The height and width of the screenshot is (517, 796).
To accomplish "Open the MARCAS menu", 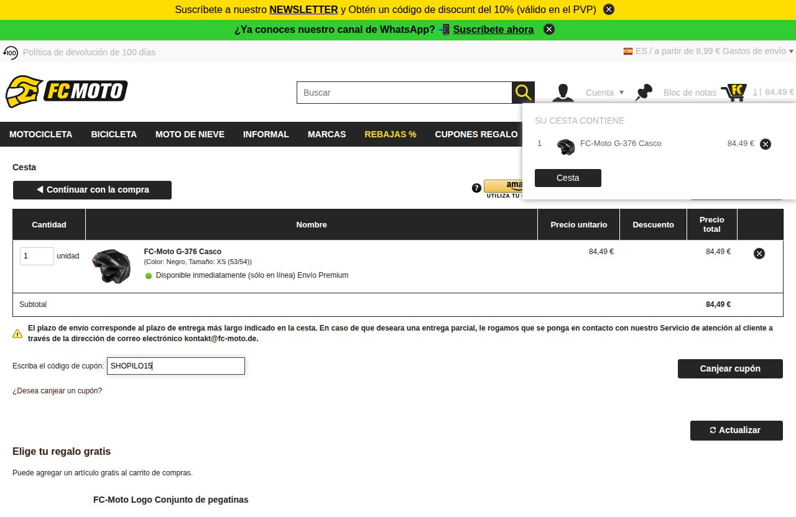I will point(326,134).
